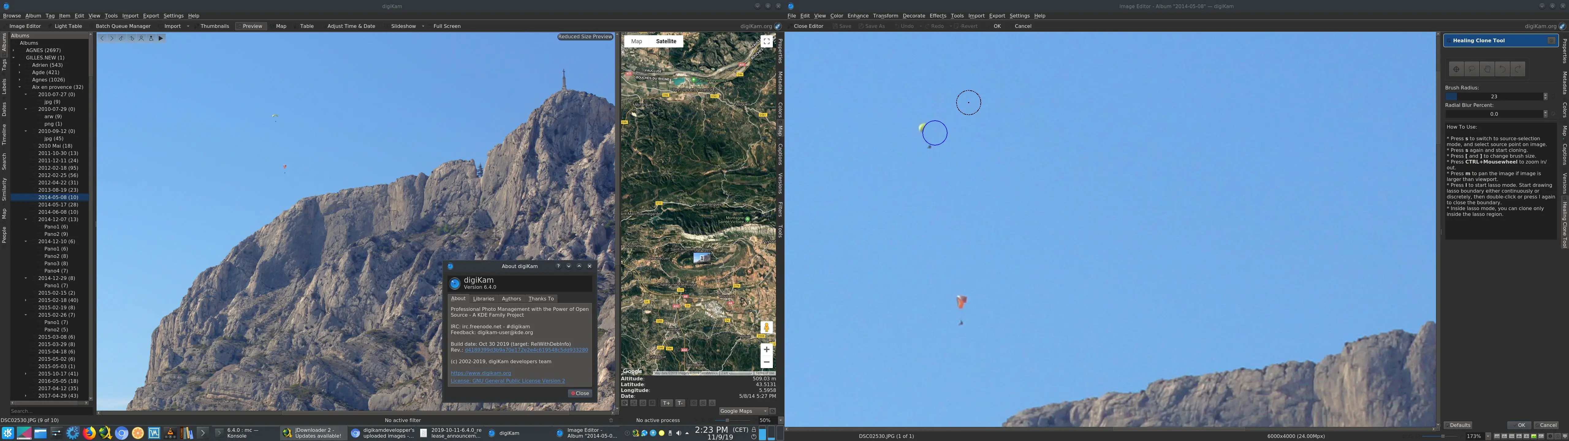Close the About digiKam dialog with Close button

(x=579, y=393)
